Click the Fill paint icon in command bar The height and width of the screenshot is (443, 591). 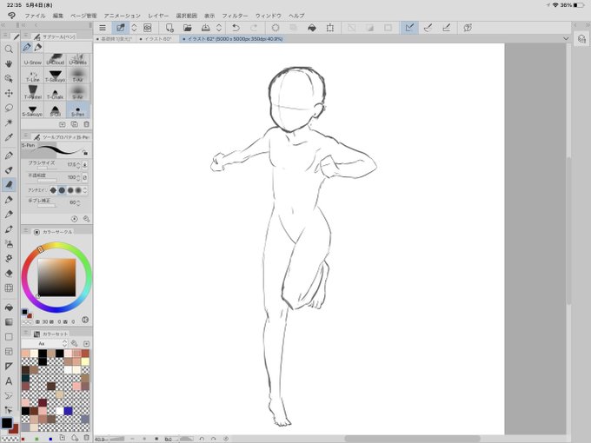click(312, 28)
